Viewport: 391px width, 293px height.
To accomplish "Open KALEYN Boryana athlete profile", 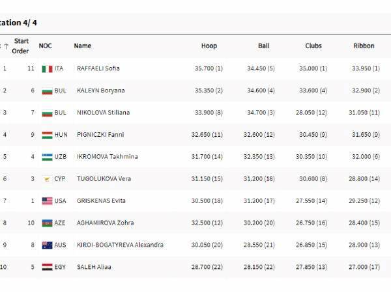I will point(100,91).
